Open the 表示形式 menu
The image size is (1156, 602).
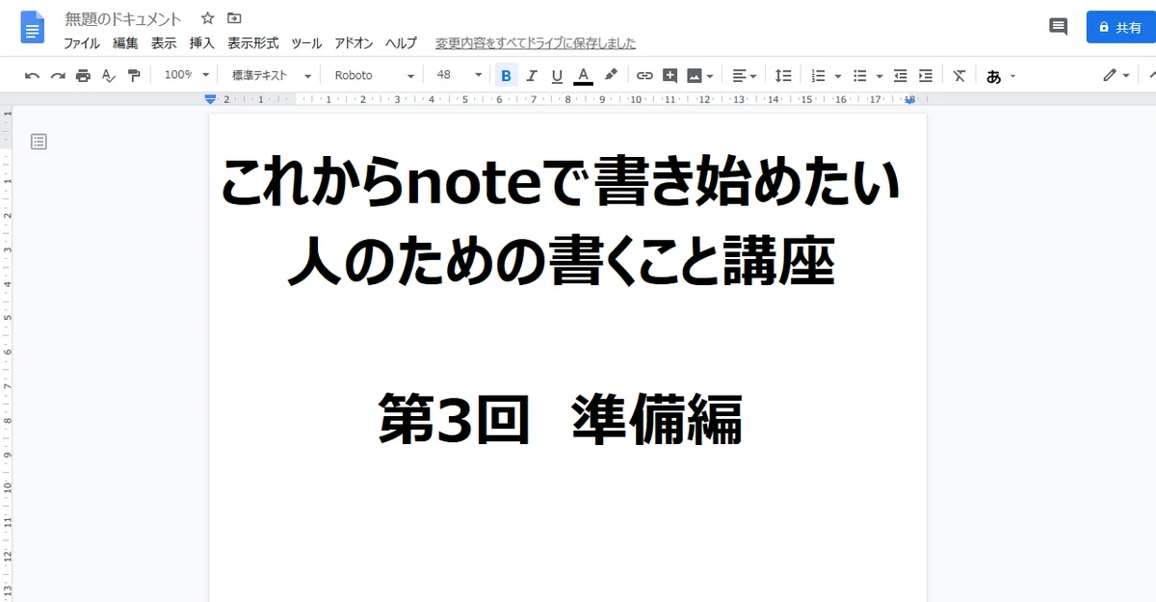pos(253,43)
